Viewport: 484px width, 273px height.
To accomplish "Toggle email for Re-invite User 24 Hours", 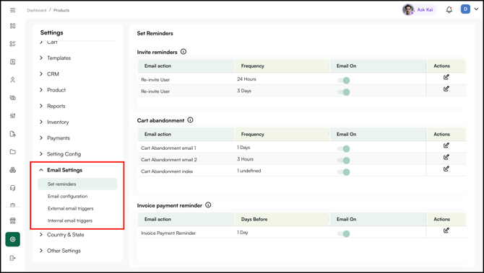I will [344, 81].
